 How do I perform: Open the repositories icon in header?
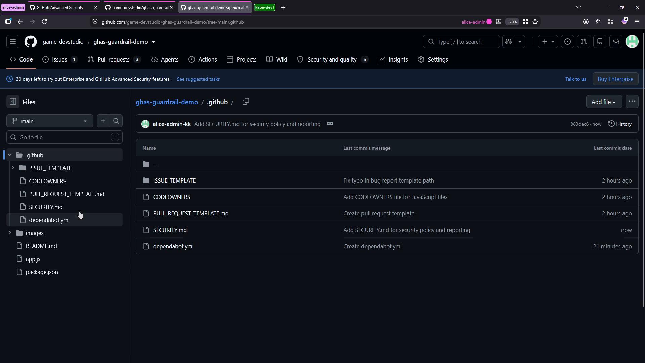click(x=600, y=42)
